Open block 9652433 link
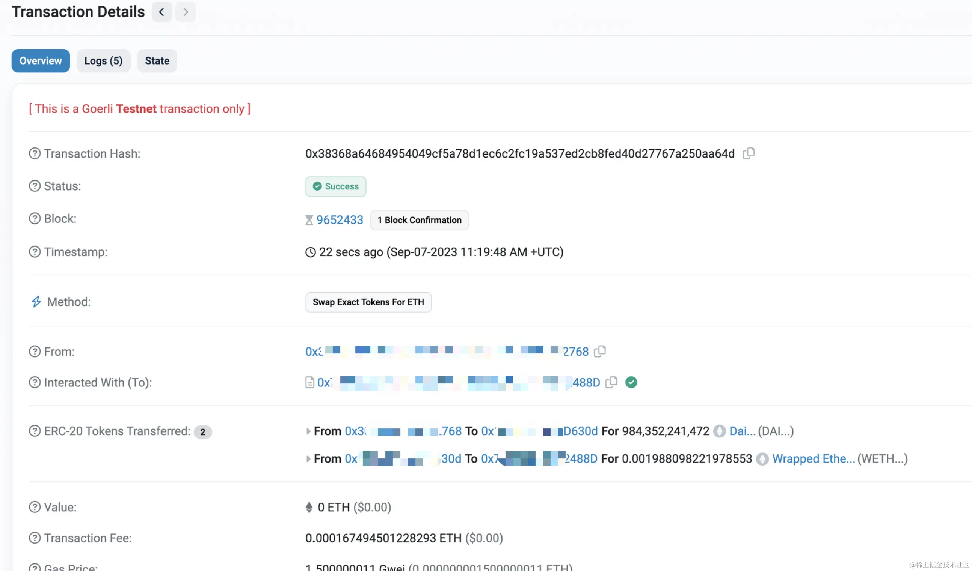This screenshot has height=571, width=972. coord(340,220)
